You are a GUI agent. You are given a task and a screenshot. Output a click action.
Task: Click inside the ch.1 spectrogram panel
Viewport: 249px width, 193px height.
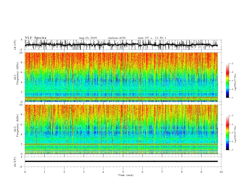(121, 77)
